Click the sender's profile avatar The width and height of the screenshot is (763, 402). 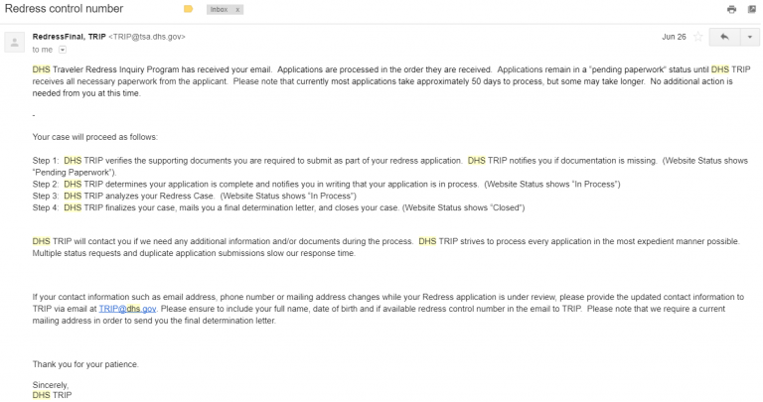click(x=16, y=42)
